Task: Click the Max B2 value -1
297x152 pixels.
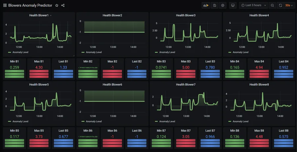Action: (112, 67)
